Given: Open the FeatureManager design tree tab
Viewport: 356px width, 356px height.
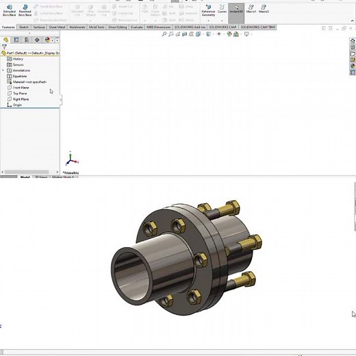Looking at the screenshot, I should tap(6, 40).
